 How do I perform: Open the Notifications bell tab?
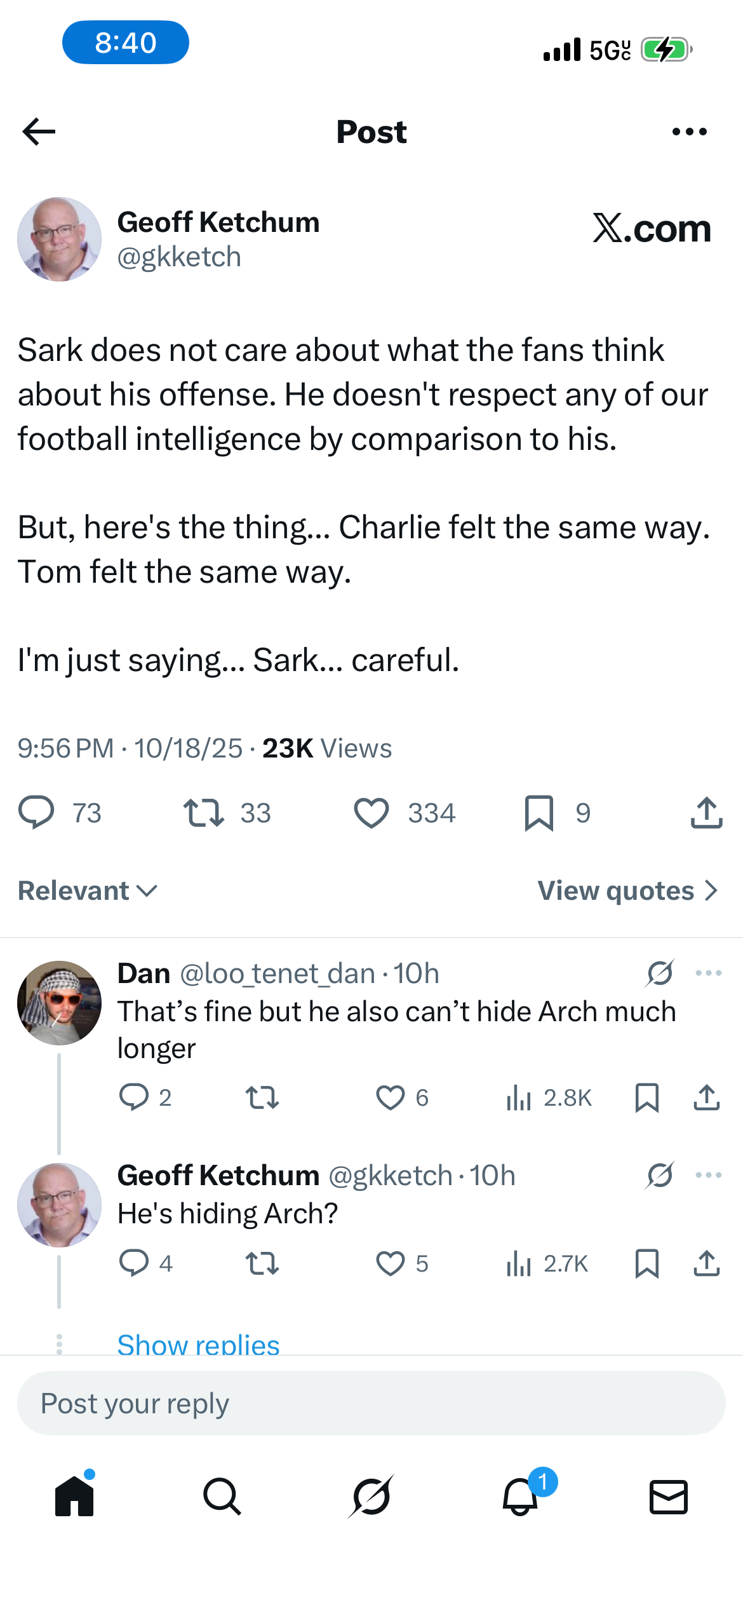tap(520, 1497)
